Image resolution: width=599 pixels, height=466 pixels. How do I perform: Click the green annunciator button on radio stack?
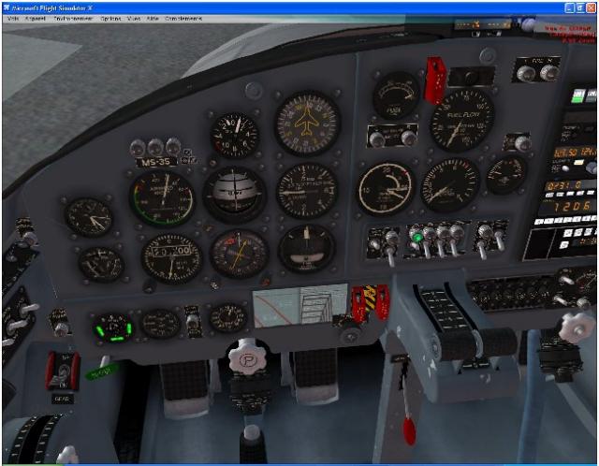click(x=577, y=95)
